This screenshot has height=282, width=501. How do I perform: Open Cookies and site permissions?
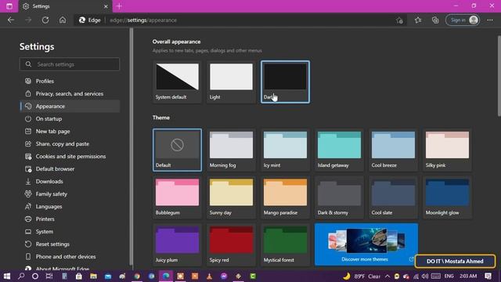70,157
